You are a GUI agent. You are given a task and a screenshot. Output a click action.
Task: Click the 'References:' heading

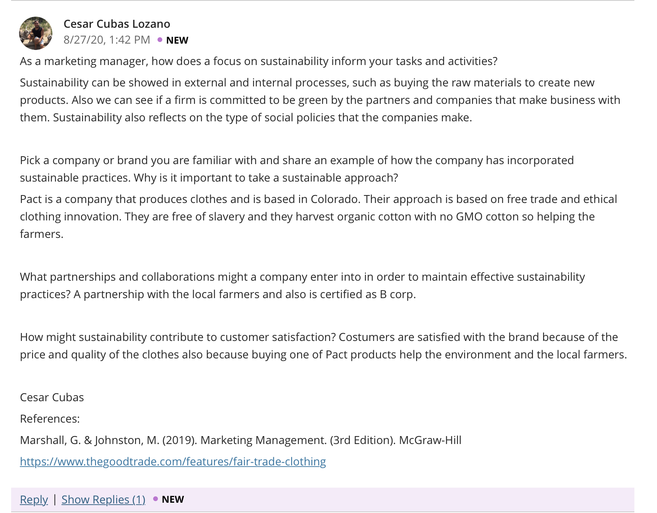click(50, 419)
